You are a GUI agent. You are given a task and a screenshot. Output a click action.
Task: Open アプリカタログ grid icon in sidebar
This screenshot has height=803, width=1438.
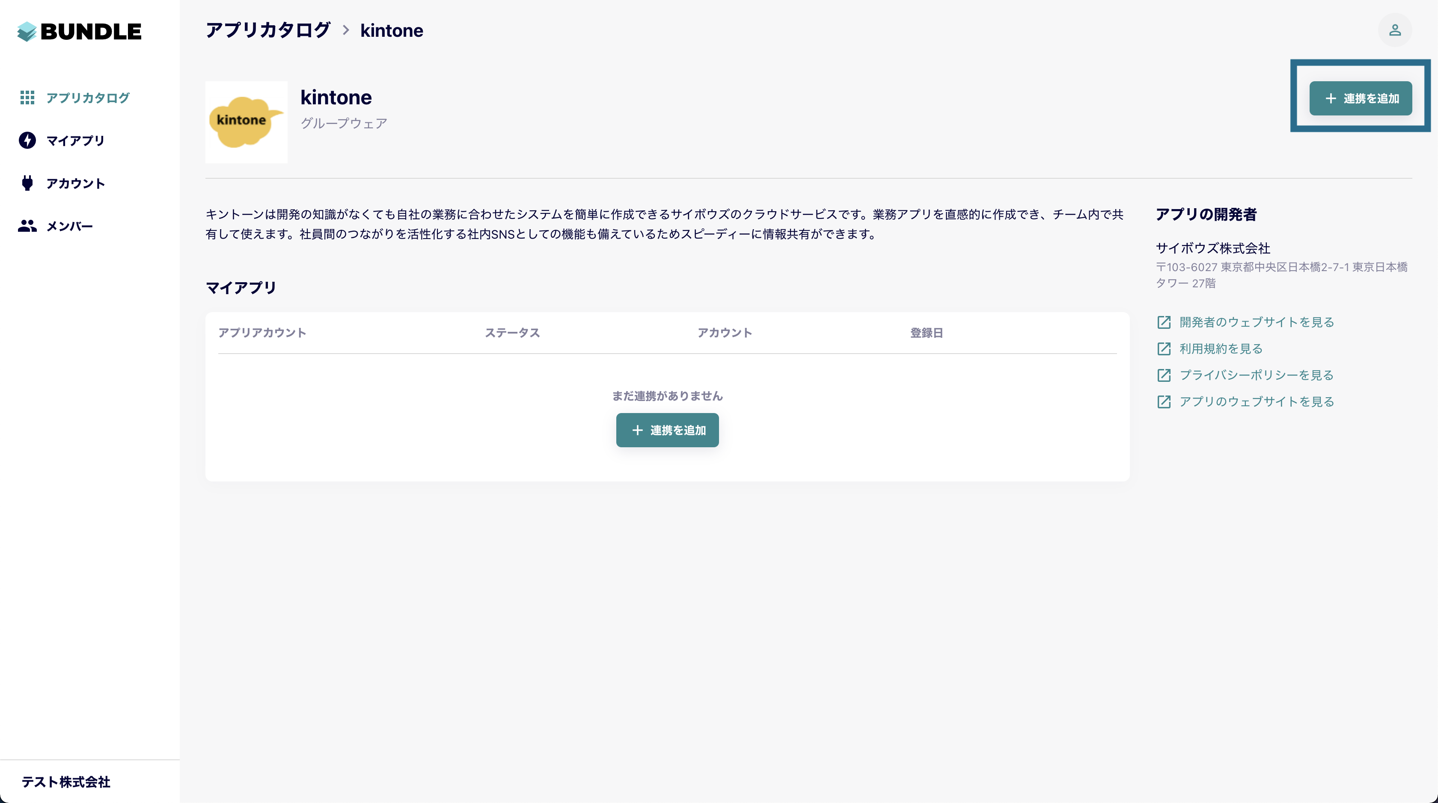[27, 97]
